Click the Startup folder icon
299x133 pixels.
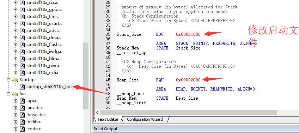[x=15, y=80]
